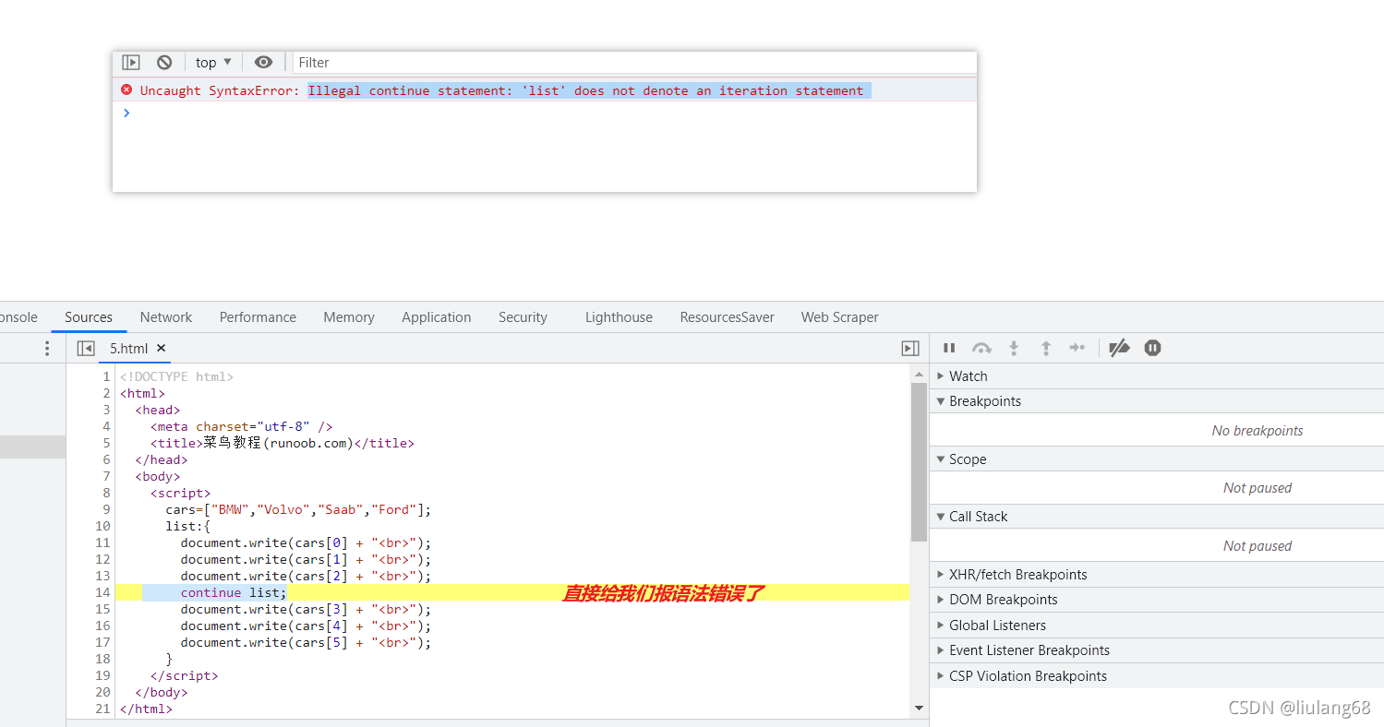Collapse the Call Stack section
This screenshot has width=1384, height=727.
tap(1157, 516)
